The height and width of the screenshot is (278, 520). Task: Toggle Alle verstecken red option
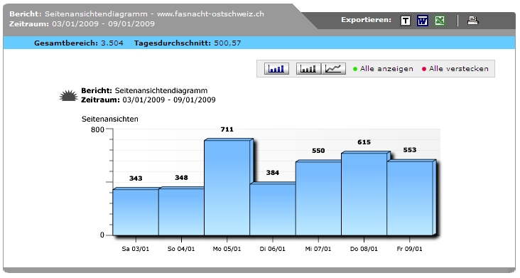tap(455, 69)
